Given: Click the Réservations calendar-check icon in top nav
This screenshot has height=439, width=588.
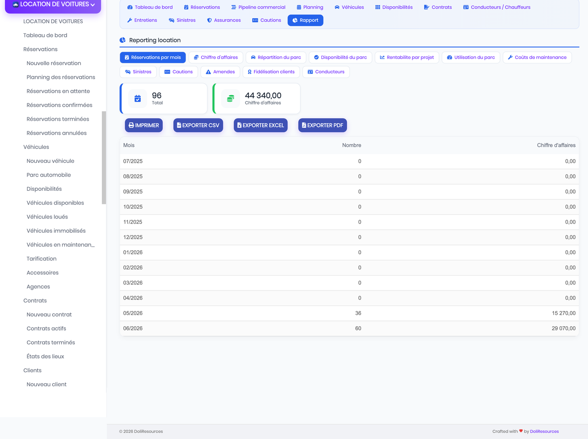Looking at the screenshot, I should 186,7.
